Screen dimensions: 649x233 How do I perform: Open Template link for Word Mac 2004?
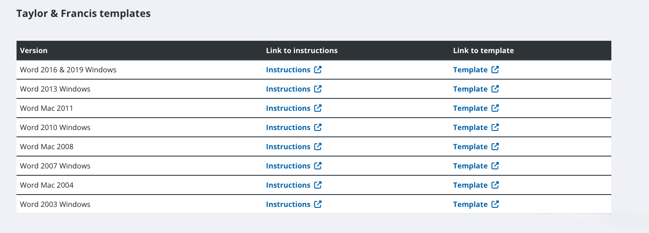point(470,185)
